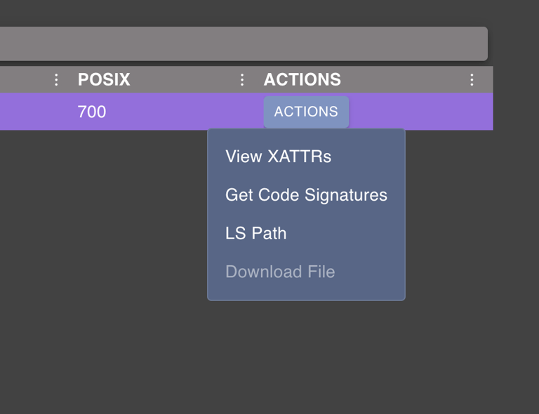Select View XATTRs from the menu
Image resolution: width=539 pixels, height=414 pixels.
[x=278, y=156]
